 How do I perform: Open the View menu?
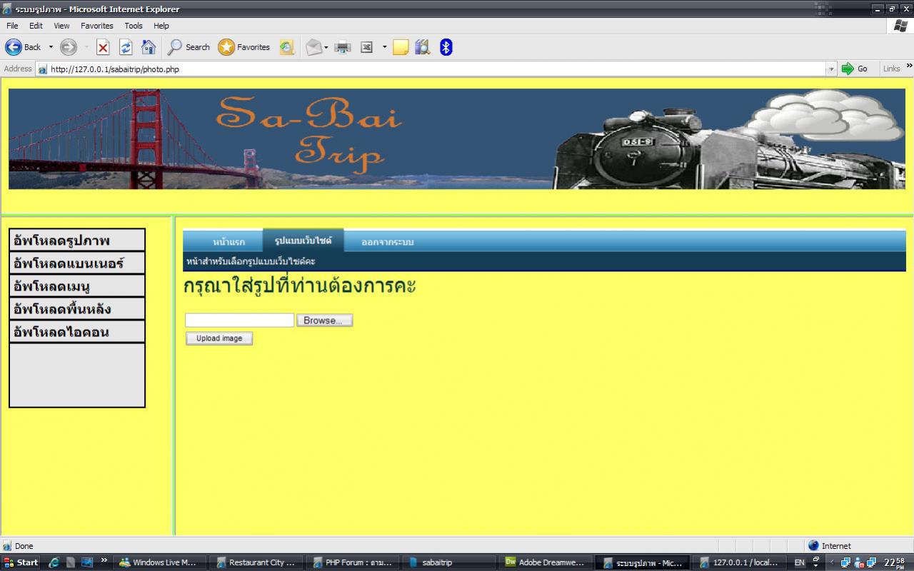61,26
